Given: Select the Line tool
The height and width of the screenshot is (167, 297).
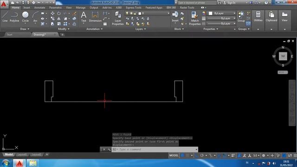Looking at the screenshot, I should click(x=5, y=17).
